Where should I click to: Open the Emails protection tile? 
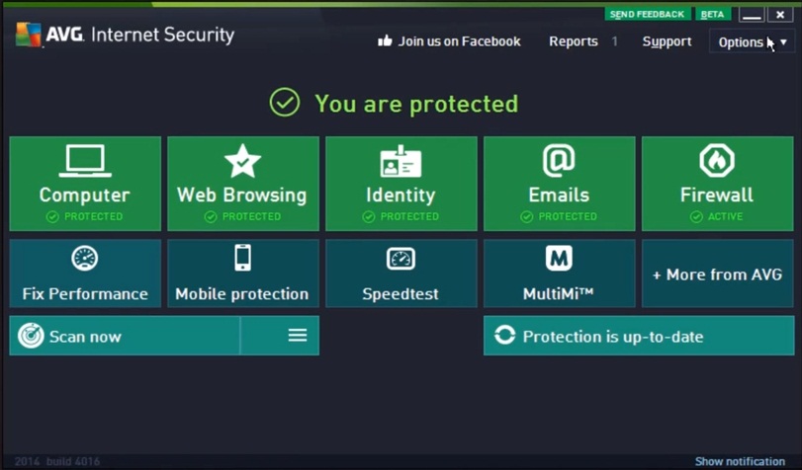pyautogui.click(x=559, y=184)
